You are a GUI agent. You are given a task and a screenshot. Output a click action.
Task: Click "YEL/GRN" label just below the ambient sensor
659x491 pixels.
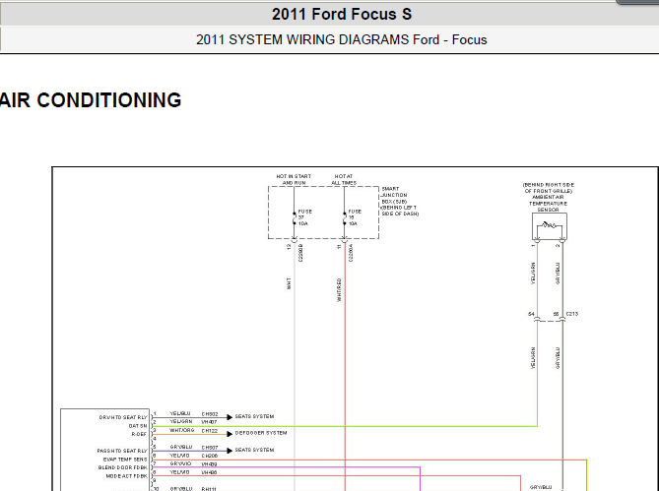point(533,274)
